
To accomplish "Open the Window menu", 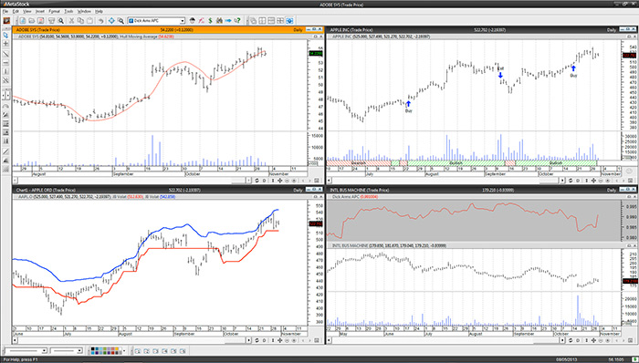I will pos(84,11).
